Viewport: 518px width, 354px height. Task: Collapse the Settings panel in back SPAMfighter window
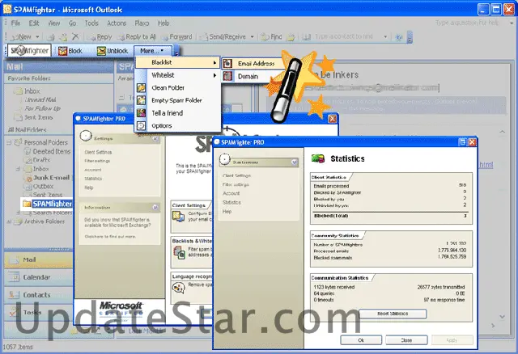[155, 139]
